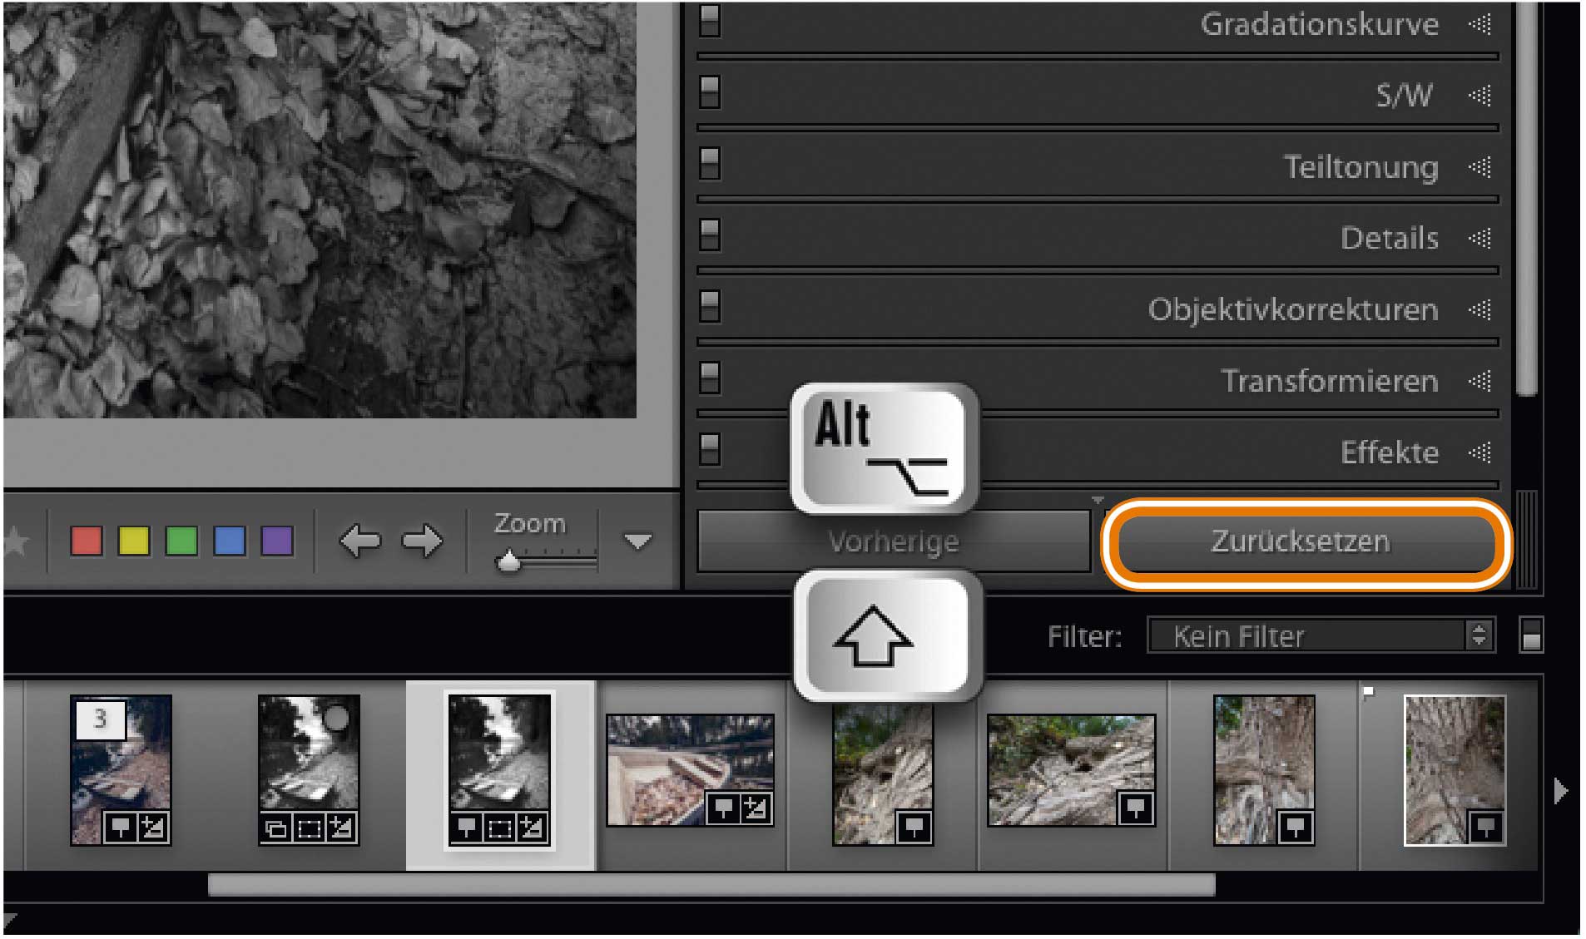Click crop badge on the selected thumbnail
This screenshot has height=939, width=1586.
tap(498, 828)
